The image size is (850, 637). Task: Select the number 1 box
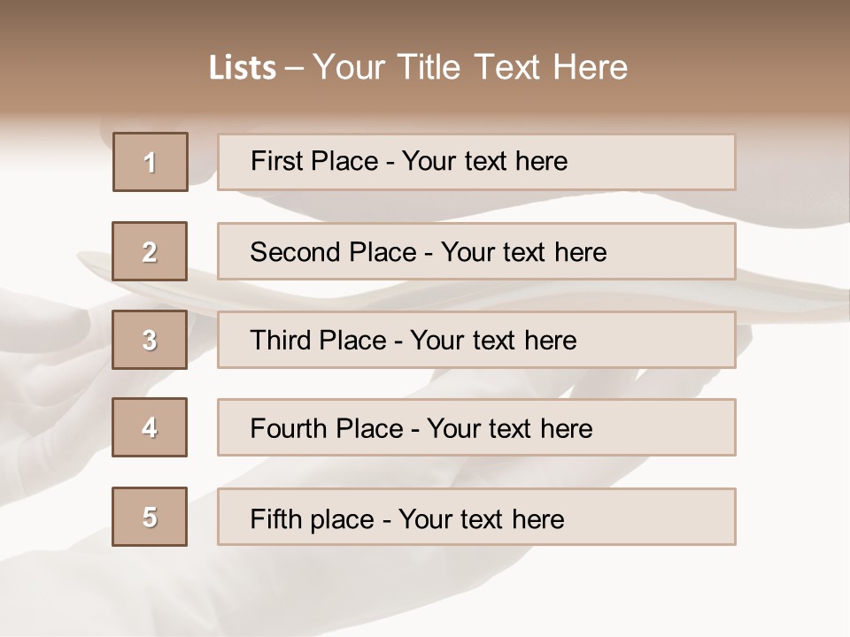(151, 162)
